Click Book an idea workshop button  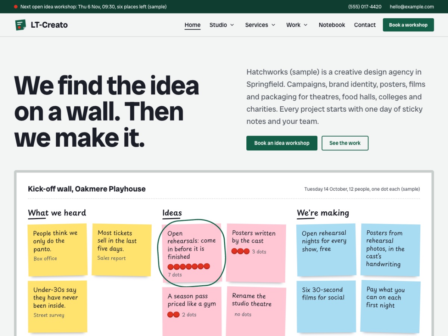[282, 143]
